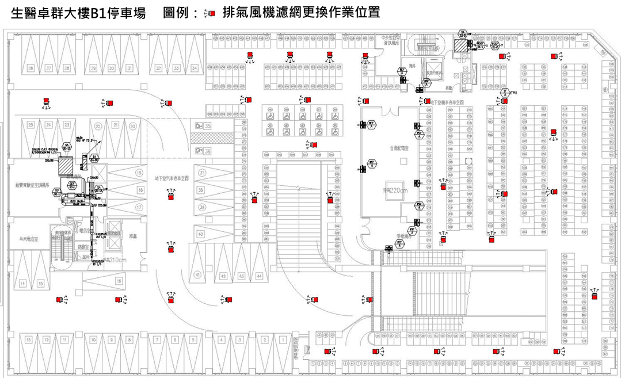Click circled parking space 41
621x378 pixels.
point(197,276)
